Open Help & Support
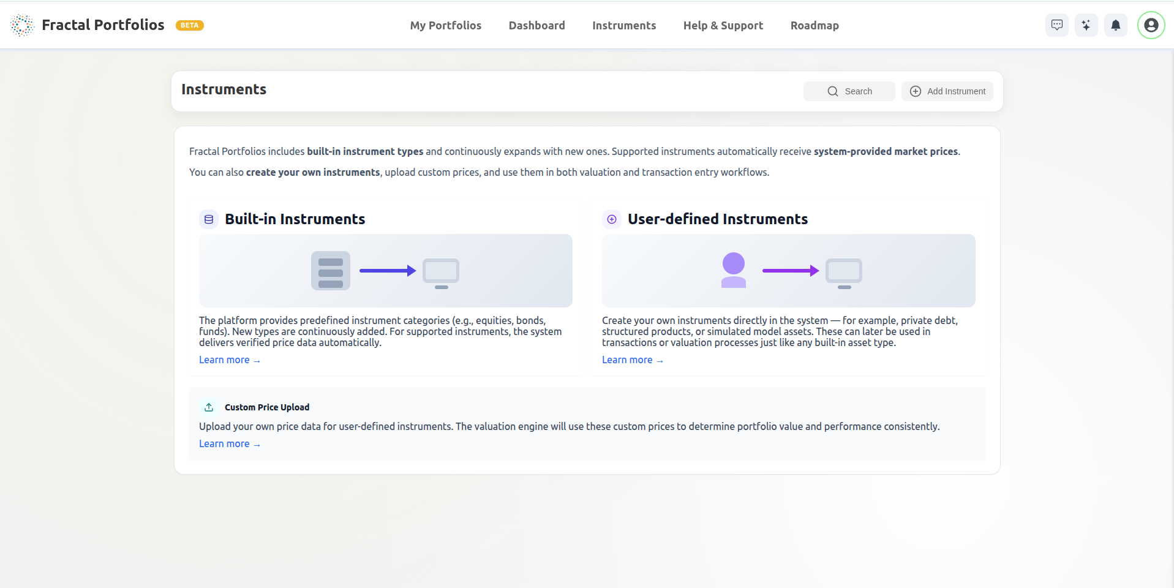Screen dimensions: 1174x588 [x=723, y=25]
